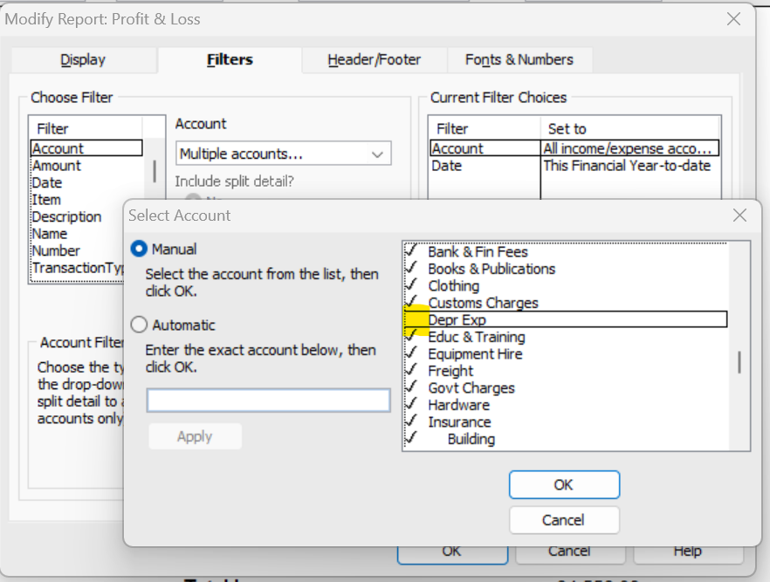This screenshot has height=582, width=770.
Task: Select the Automatic radio button
Action: click(x=139, y=325)
